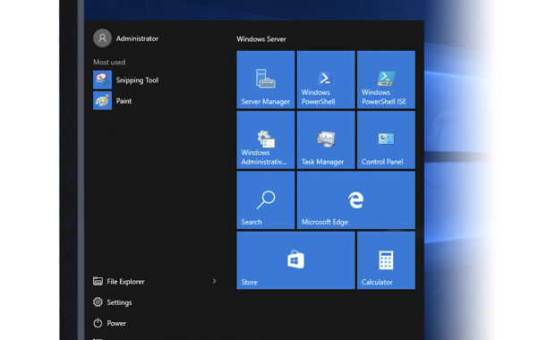Click the Settings gear icon
This screenshot has width=555, height=340.
[98, 302]
